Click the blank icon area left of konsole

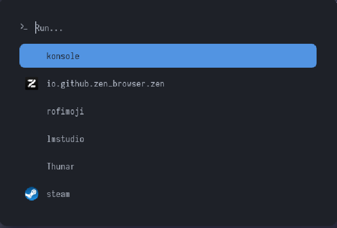(x=32, y=56)
